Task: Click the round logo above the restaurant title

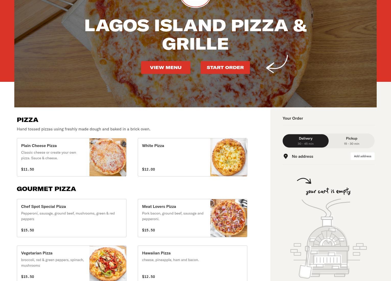Action: click(195, 3)
